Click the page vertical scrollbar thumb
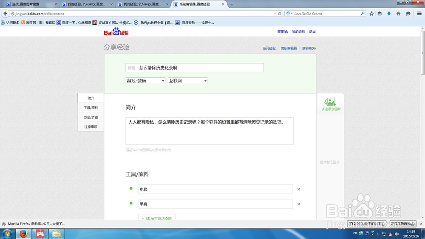425x239 pixels. 422,52
